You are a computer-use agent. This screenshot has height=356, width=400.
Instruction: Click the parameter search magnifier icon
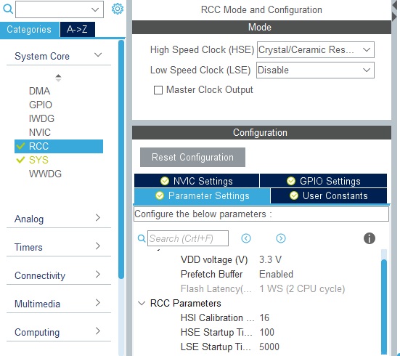[x=142, y=238]
